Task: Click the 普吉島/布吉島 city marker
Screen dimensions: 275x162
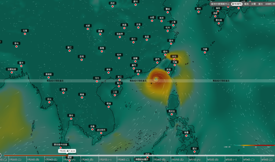Action: tap(60, 148)
